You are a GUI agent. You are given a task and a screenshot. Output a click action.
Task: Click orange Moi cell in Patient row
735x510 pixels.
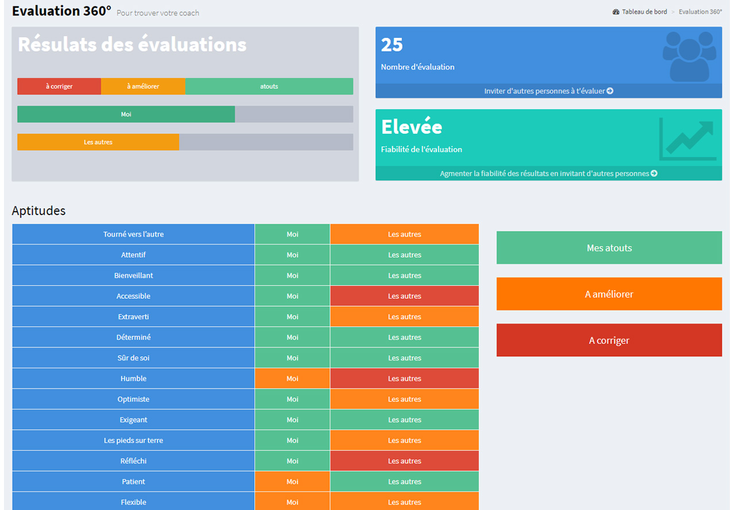pos(292,482)
